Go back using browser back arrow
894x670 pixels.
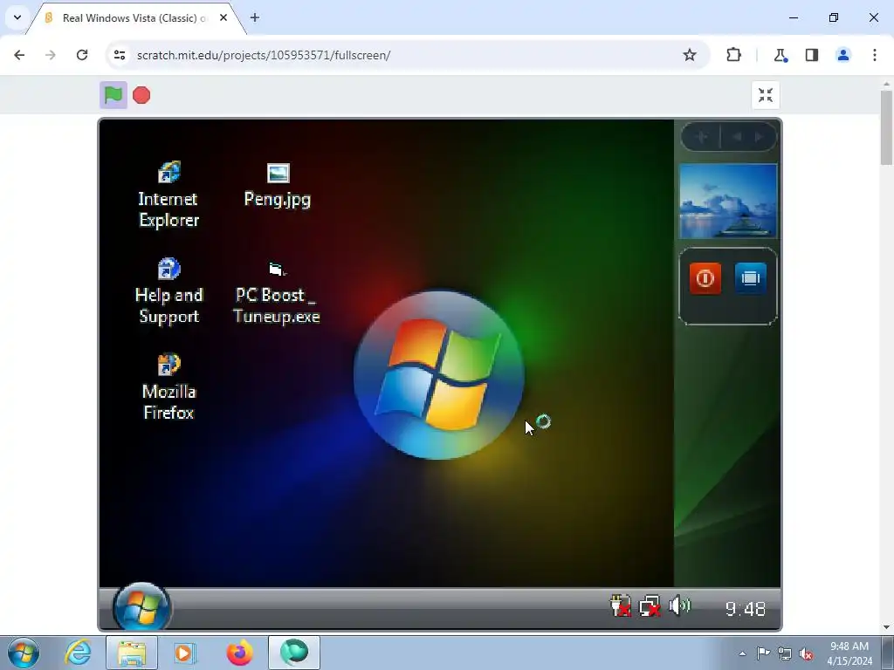click(19, 55)
